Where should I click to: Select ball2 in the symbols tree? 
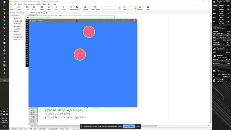click(x=18, y=21)
